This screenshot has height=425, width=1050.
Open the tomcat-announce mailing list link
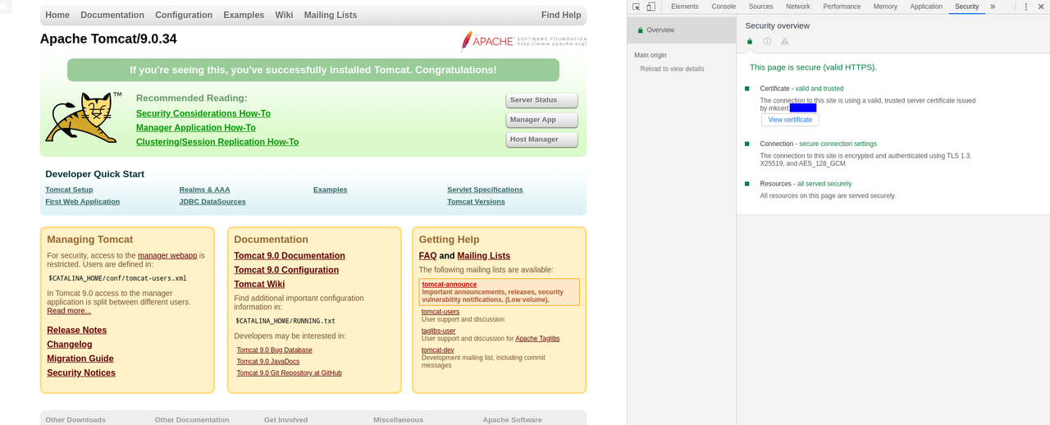(x=450, y=284)
